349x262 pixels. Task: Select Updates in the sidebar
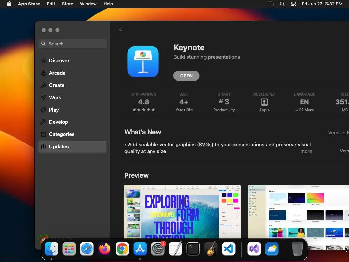click(x=72, y=147)
